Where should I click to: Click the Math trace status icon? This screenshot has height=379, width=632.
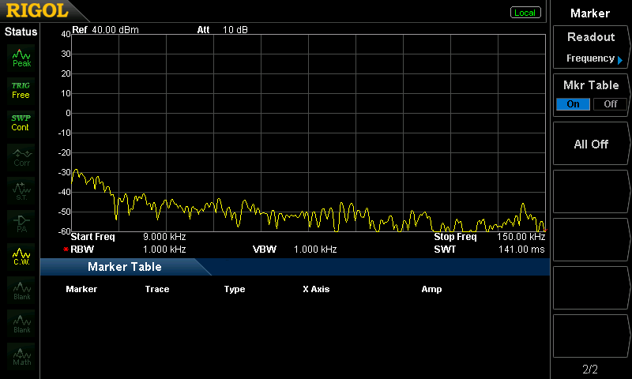tap(21, 356)
